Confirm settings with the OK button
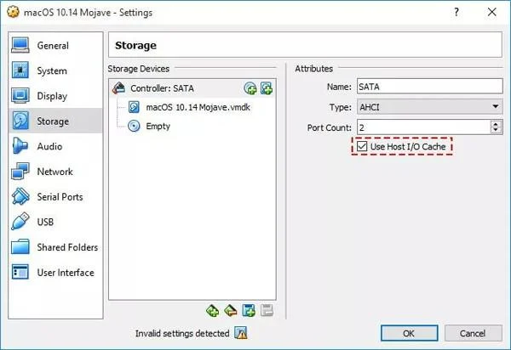 [409, 333]
